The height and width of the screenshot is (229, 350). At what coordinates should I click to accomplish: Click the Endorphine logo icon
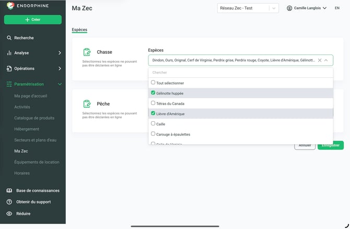click(x=10, y=6)
